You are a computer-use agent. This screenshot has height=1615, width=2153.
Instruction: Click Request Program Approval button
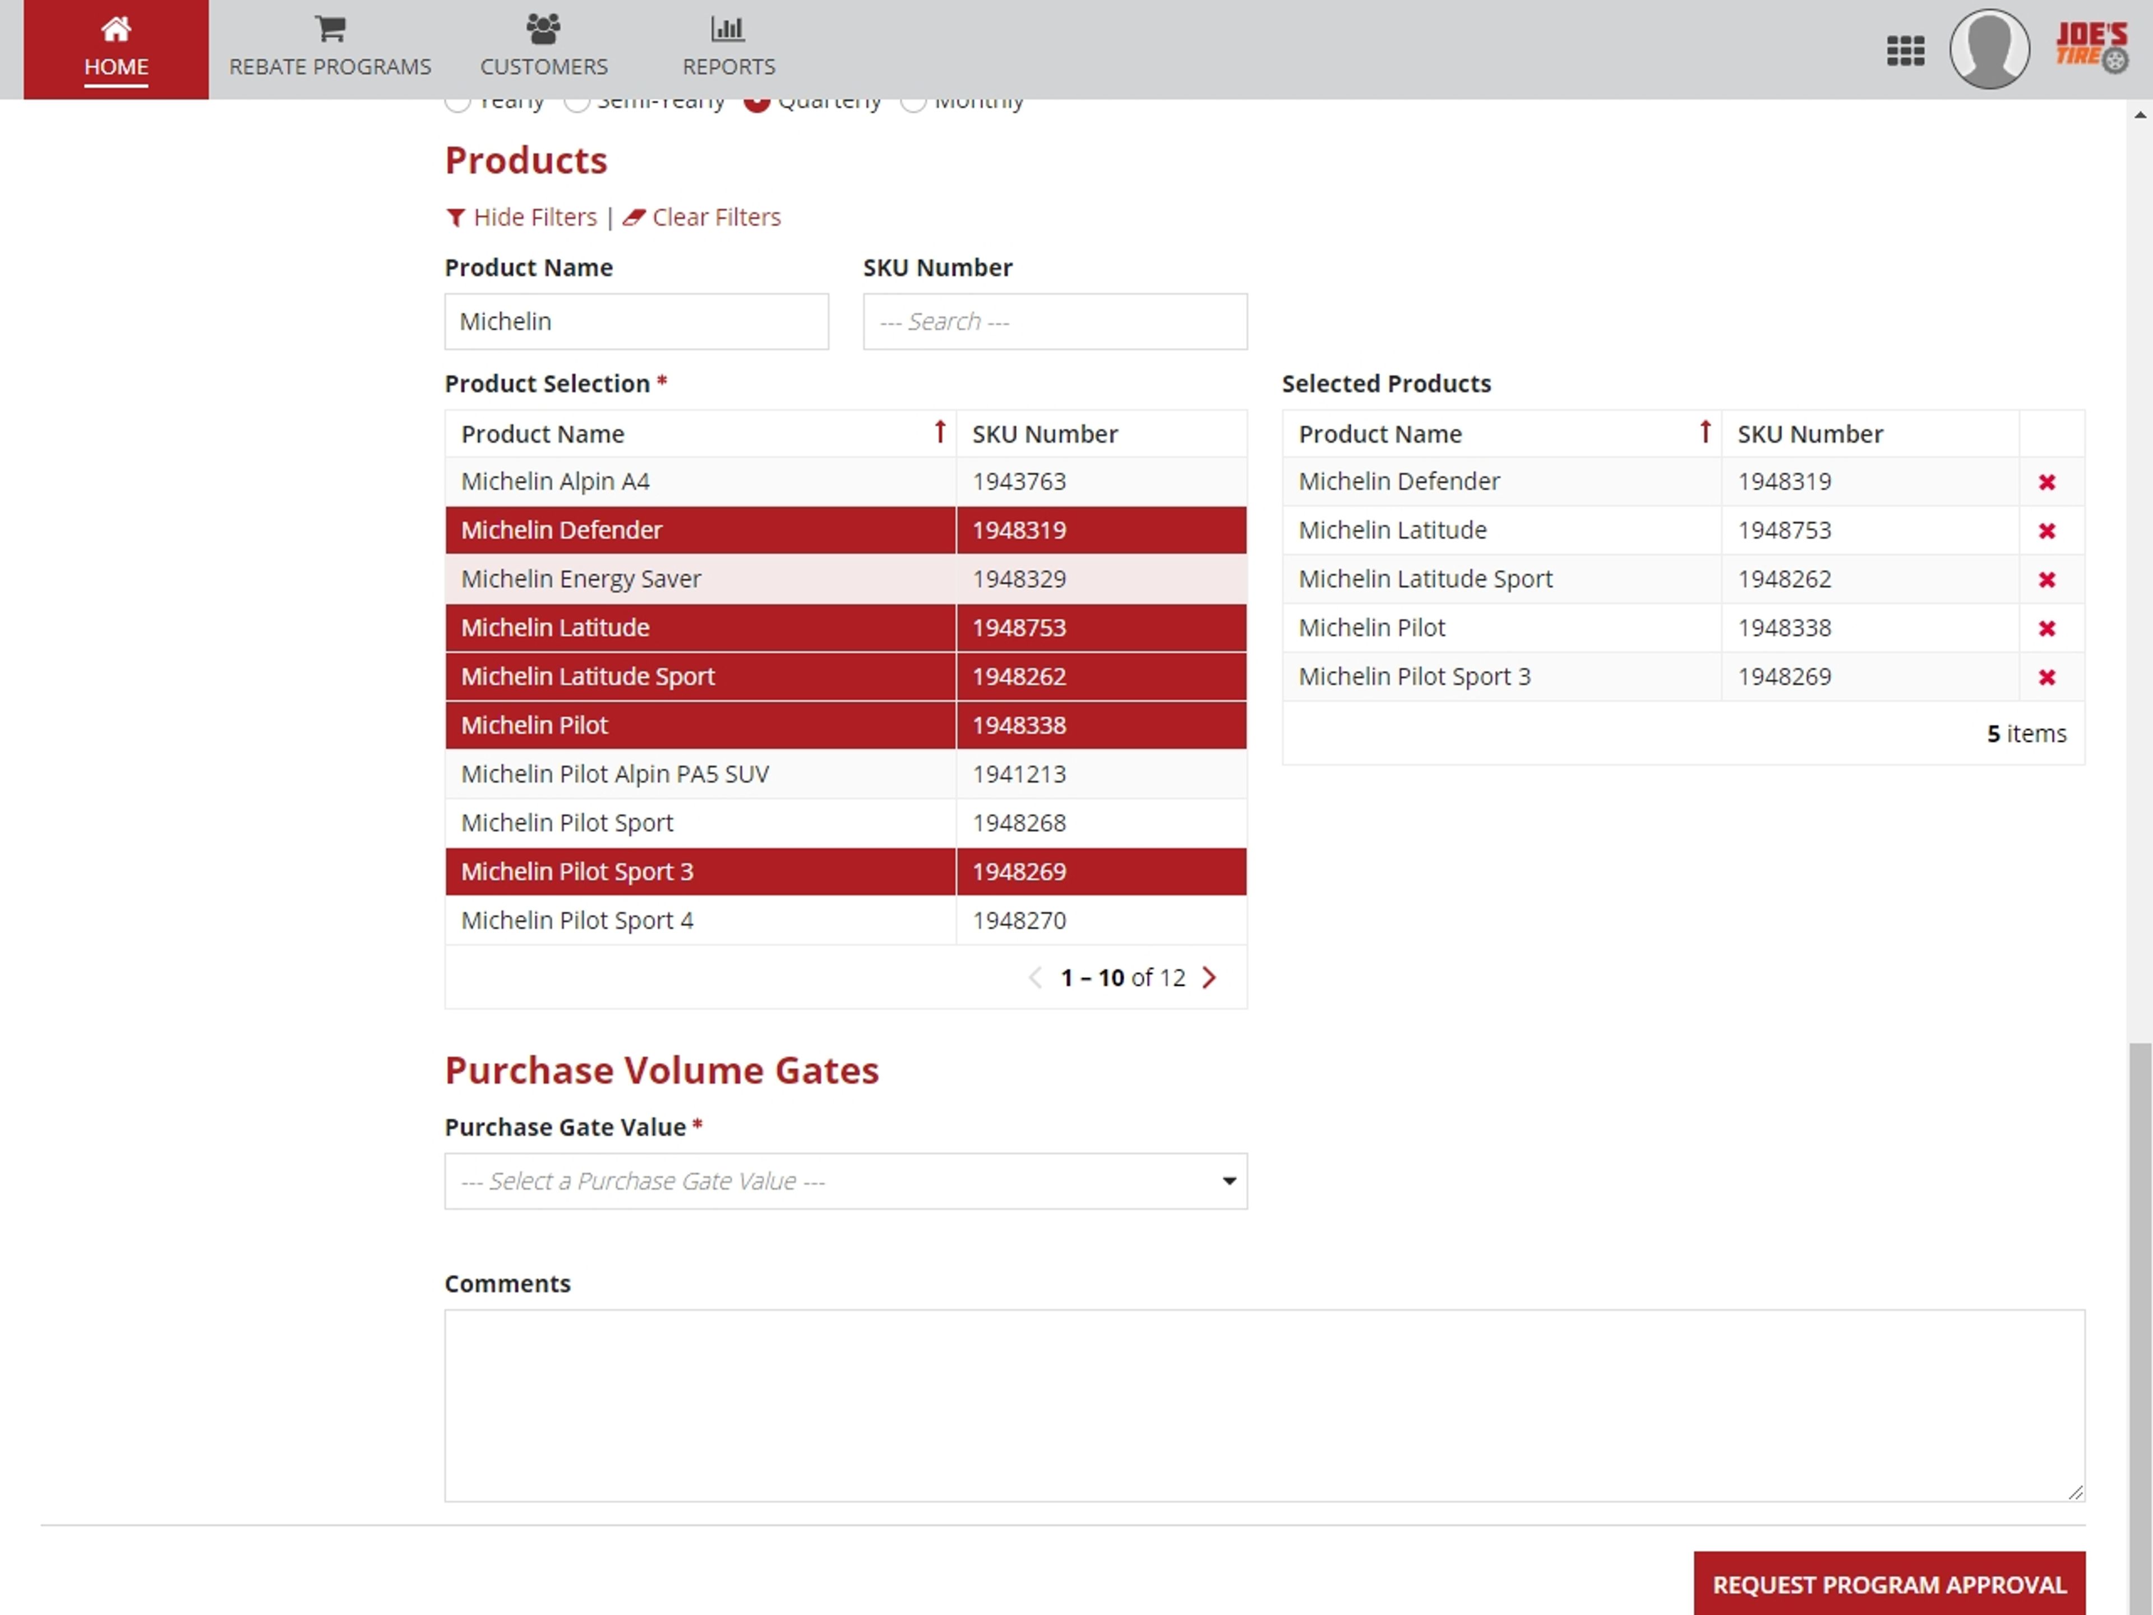click(x=1888, y=1583)
